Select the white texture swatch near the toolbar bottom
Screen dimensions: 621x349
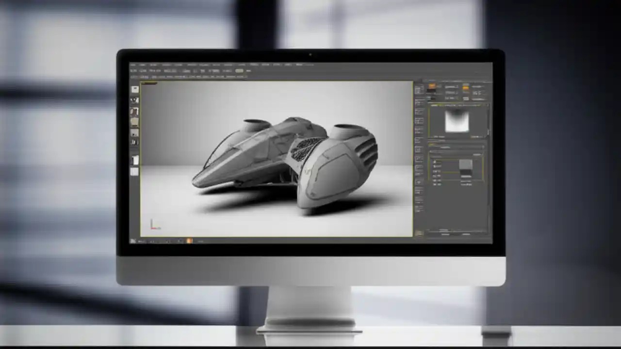134,172
